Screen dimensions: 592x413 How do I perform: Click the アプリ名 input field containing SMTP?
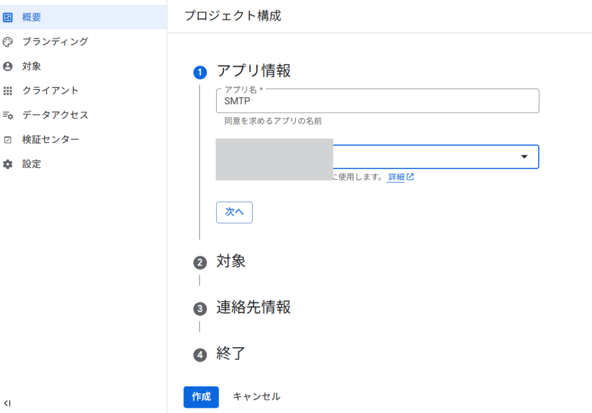tap(377, 101)
